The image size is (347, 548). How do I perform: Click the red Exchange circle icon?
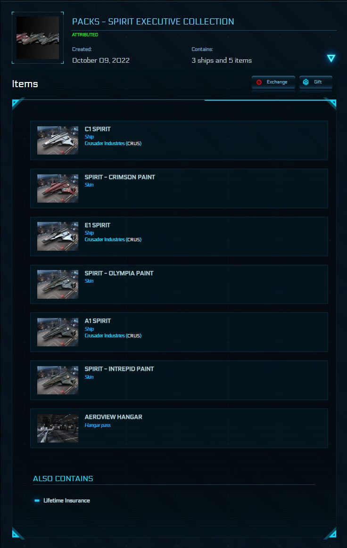click(259, 82)
